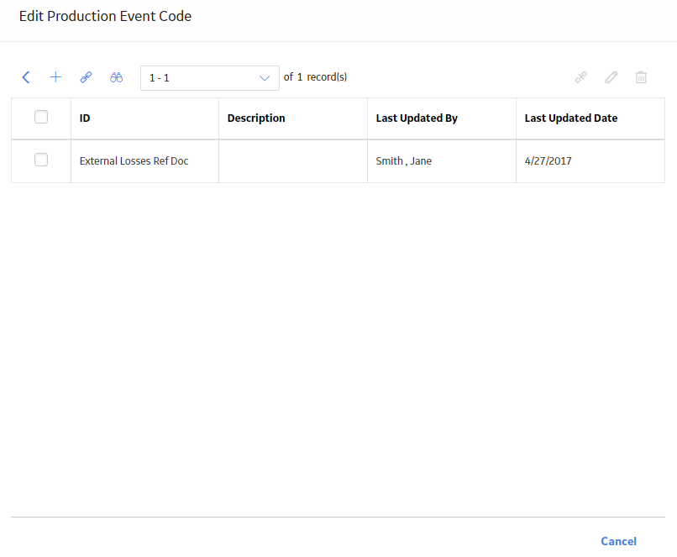Check the External Losses Ref Doc row
Screen dimensions: 677x557
tap(41, 160)
